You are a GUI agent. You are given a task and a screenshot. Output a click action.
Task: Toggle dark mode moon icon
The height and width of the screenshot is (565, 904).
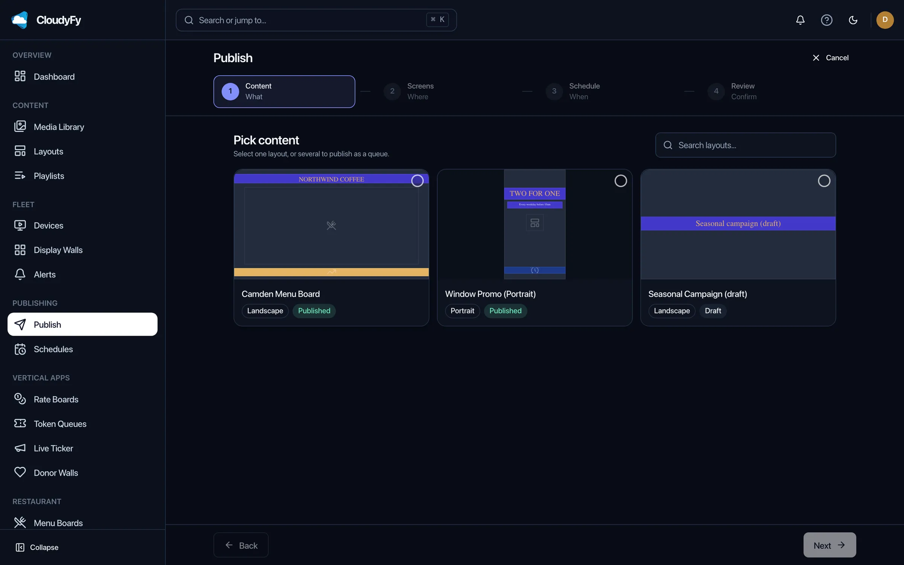click(853, 20)
